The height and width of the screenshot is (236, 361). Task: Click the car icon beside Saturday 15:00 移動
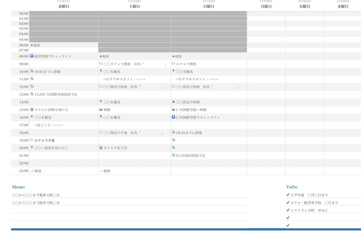tap(101, 110)
